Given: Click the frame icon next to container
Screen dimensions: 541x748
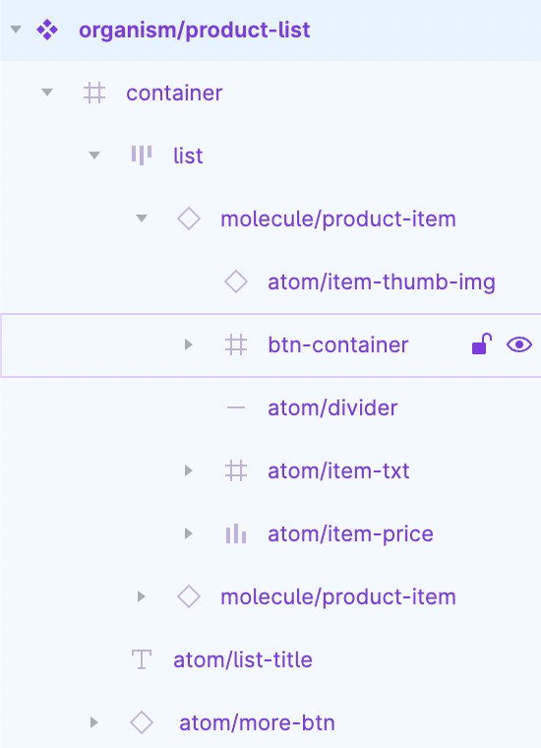Looking at the screenshot, I should click(93, 93).
